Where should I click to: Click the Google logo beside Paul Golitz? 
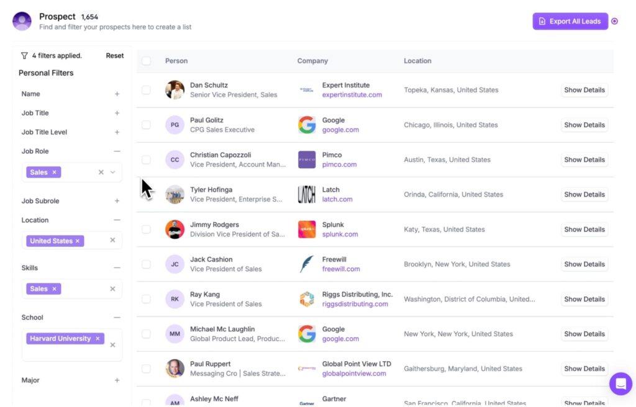pos(307,125)
